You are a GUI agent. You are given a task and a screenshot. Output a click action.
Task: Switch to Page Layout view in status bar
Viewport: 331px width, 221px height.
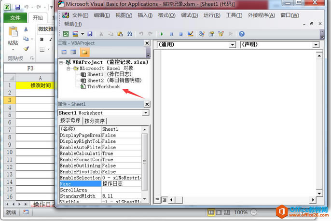point(219,212)
